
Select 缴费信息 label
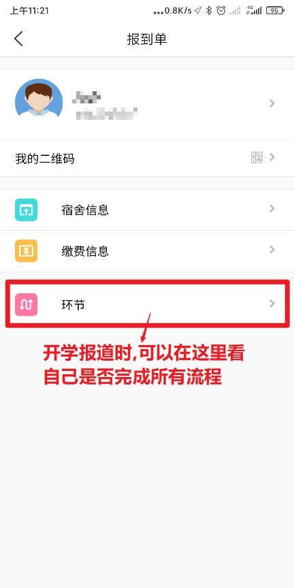coord(85,250)
